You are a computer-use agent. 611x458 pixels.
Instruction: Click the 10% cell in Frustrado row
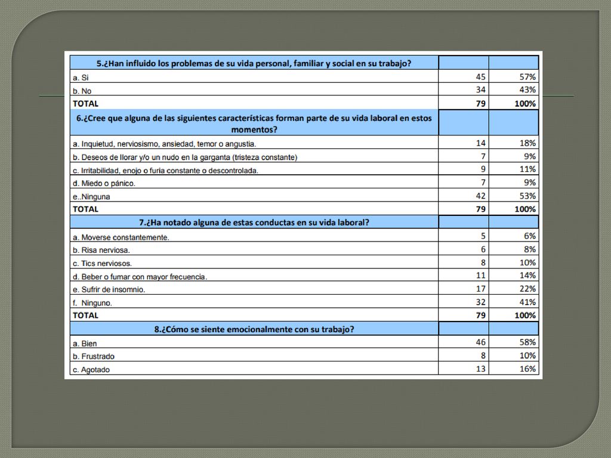[x=527, y=355]
